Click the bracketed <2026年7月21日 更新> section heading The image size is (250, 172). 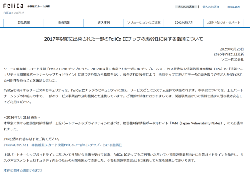point(22,118)
